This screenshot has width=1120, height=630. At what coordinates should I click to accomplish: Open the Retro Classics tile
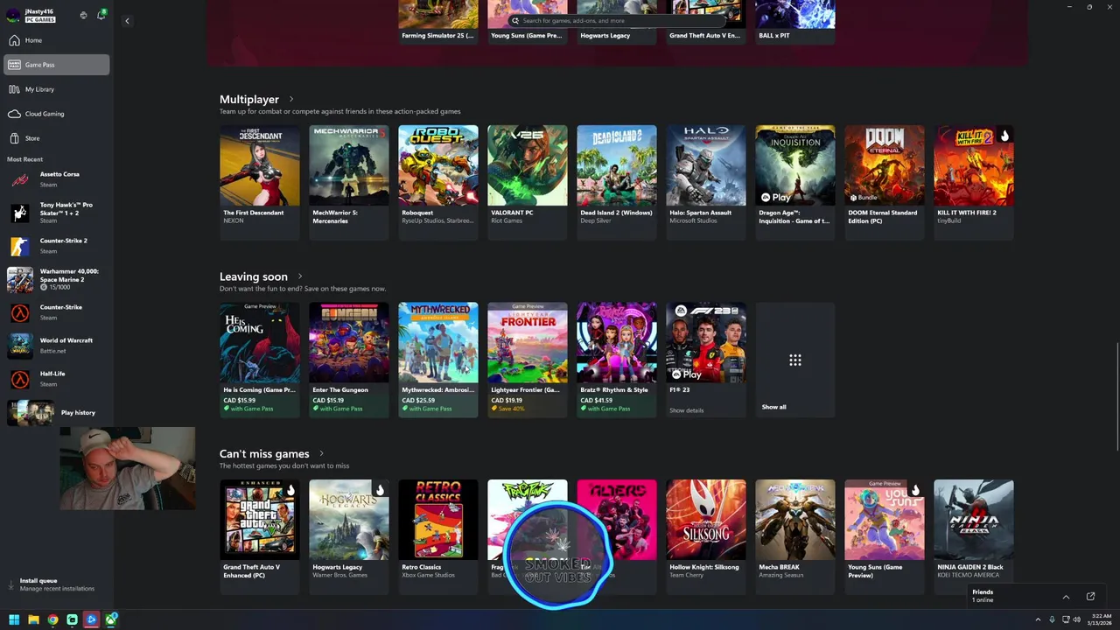[x=437, y=536]
